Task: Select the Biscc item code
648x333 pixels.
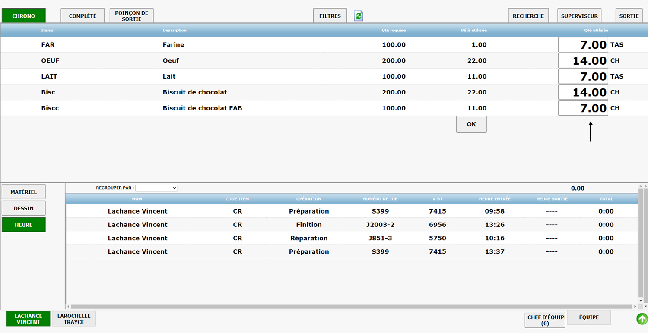Action: pos(50,108)
